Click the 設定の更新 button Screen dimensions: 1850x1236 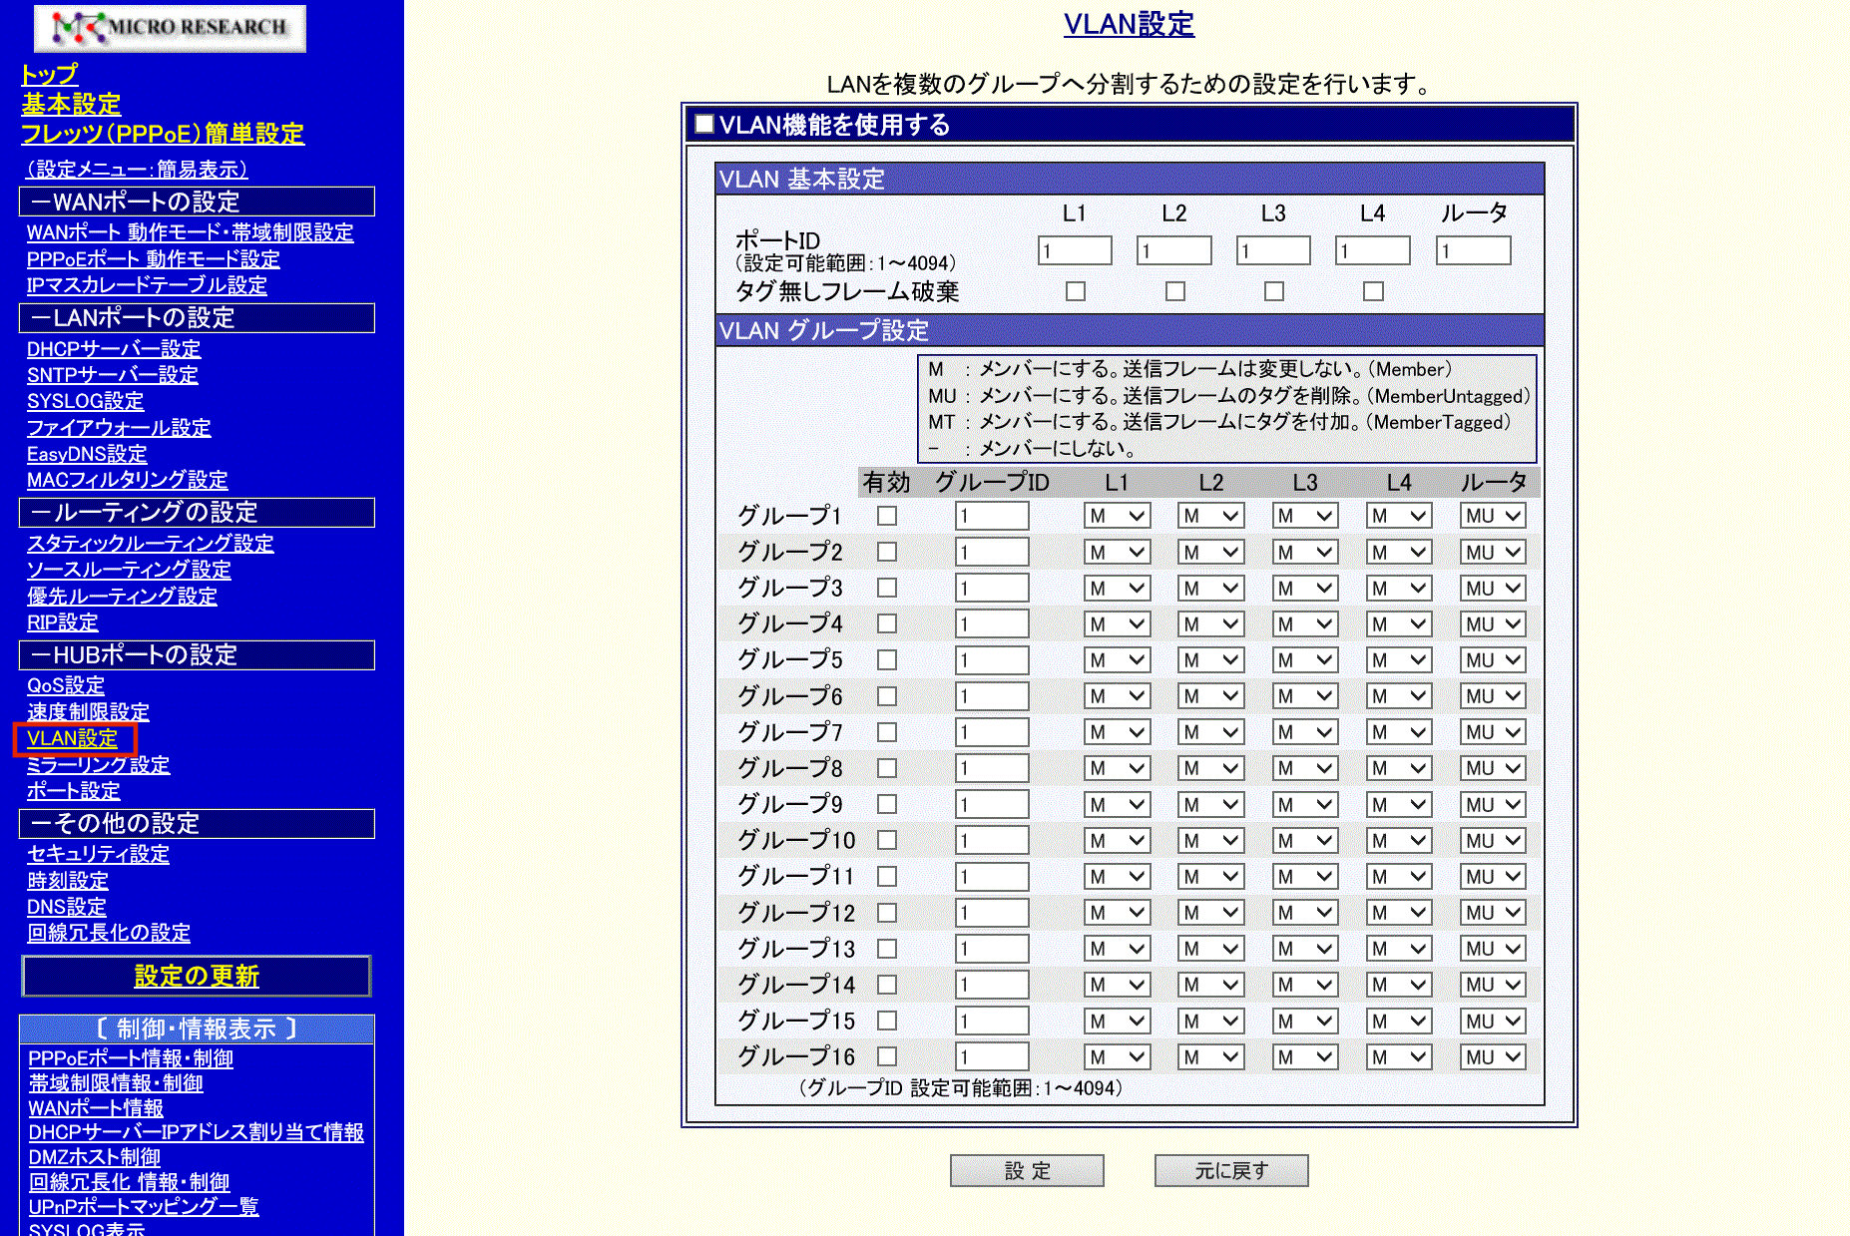197,977
